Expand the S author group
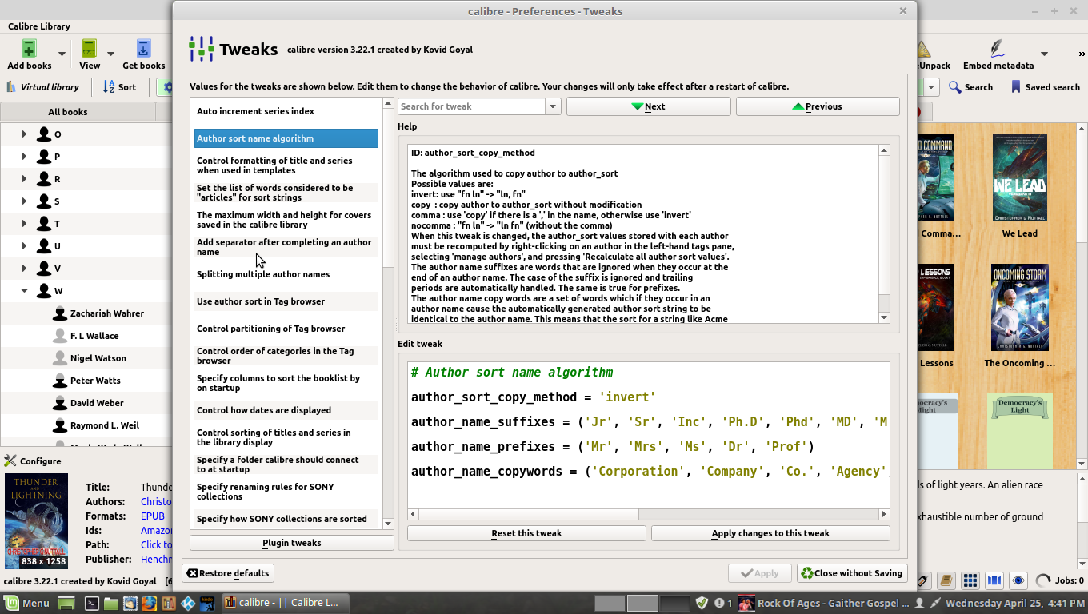The width and height of the screenshot is (1088, 614). point(24,201)
